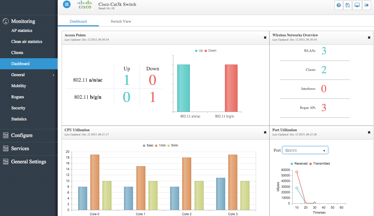Click the monitor display icon
This screenshot has width=374, height=216.
coord(357,5)
